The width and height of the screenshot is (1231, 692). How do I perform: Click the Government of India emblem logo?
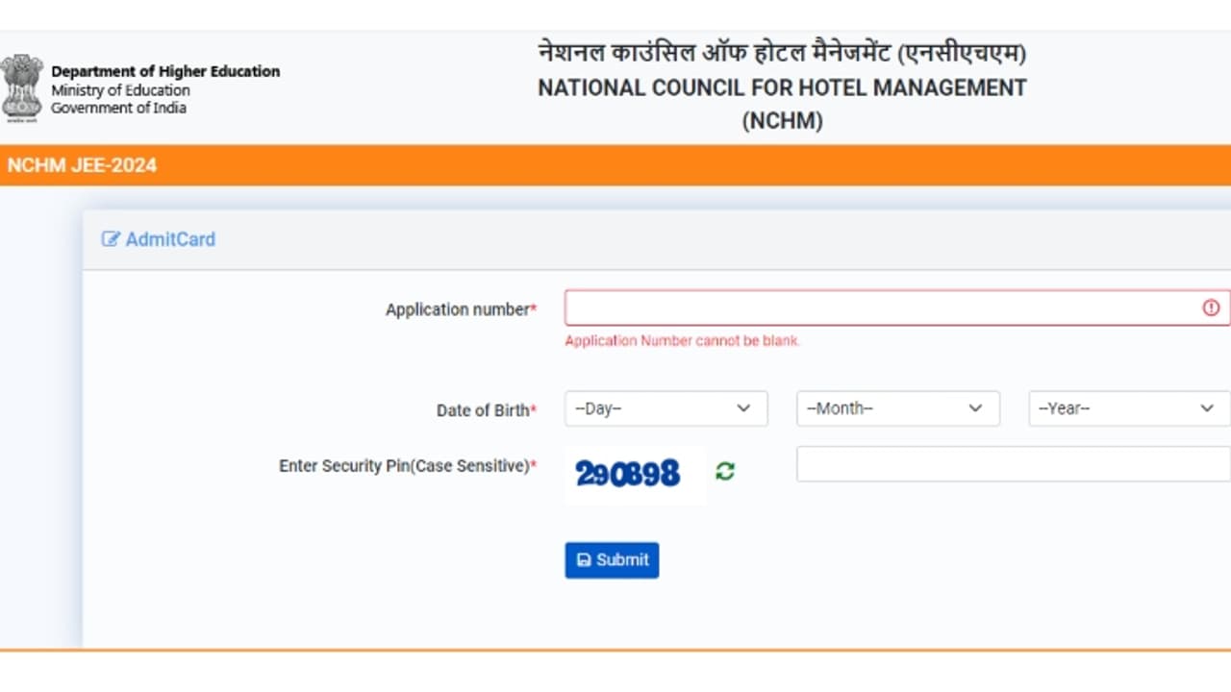(x=21, y=86)
